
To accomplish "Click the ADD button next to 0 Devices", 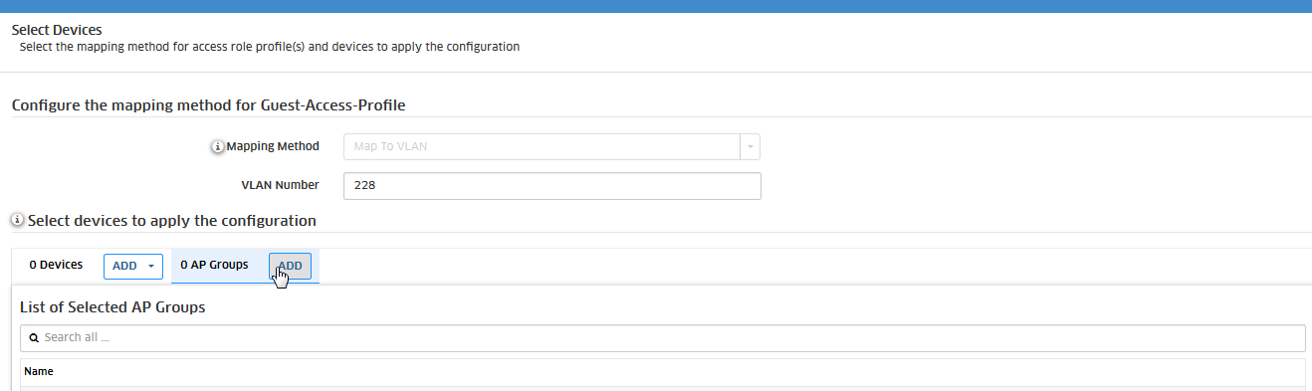I will click(132, 267).
